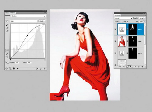Select the edit points curve tool
The width and height of the screenshot is (152, 112).
(x=7, y=50)
